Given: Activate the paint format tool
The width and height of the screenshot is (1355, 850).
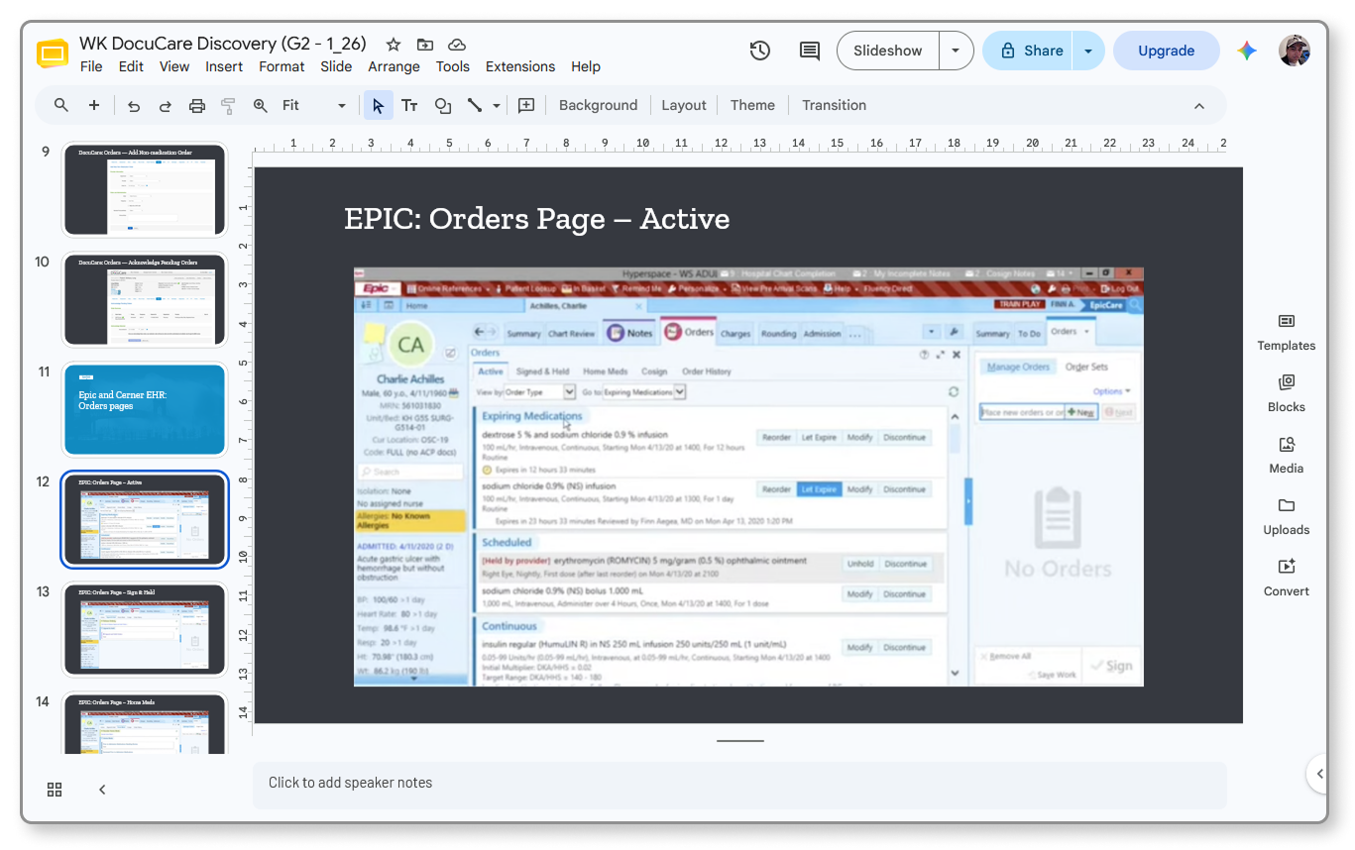Looking at the screenshot, I should coord(229,105).
